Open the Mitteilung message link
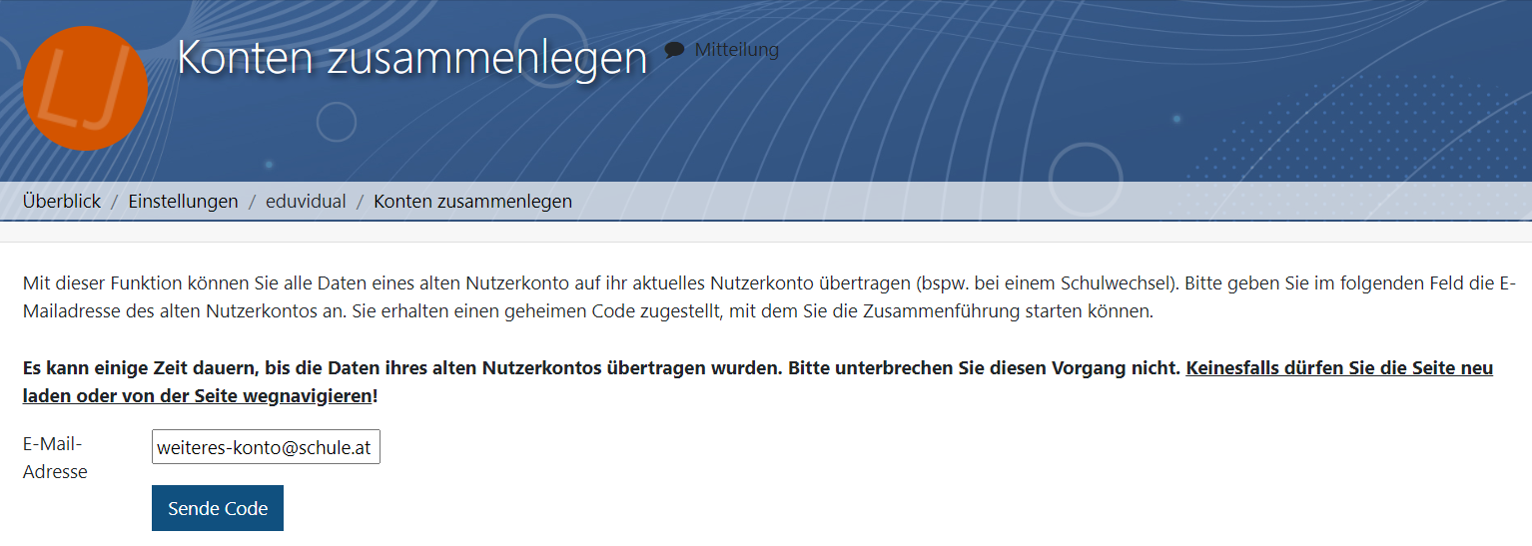Viewport: 1532px width, 546px height. [736, 50]
